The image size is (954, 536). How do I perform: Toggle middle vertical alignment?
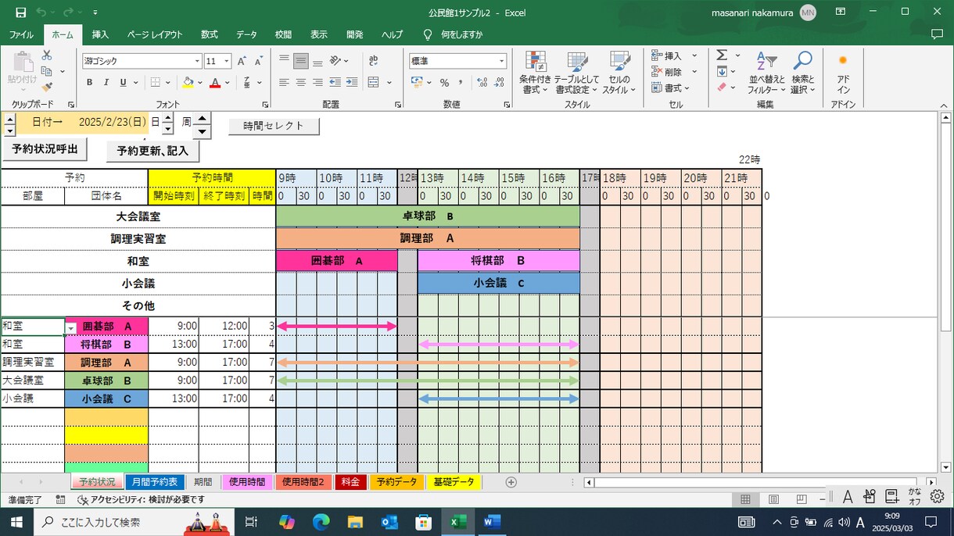click(x=301, y=60)
